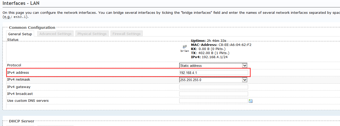
Task: Click the add DNS server icon
Action: click(x=251, y=101)
